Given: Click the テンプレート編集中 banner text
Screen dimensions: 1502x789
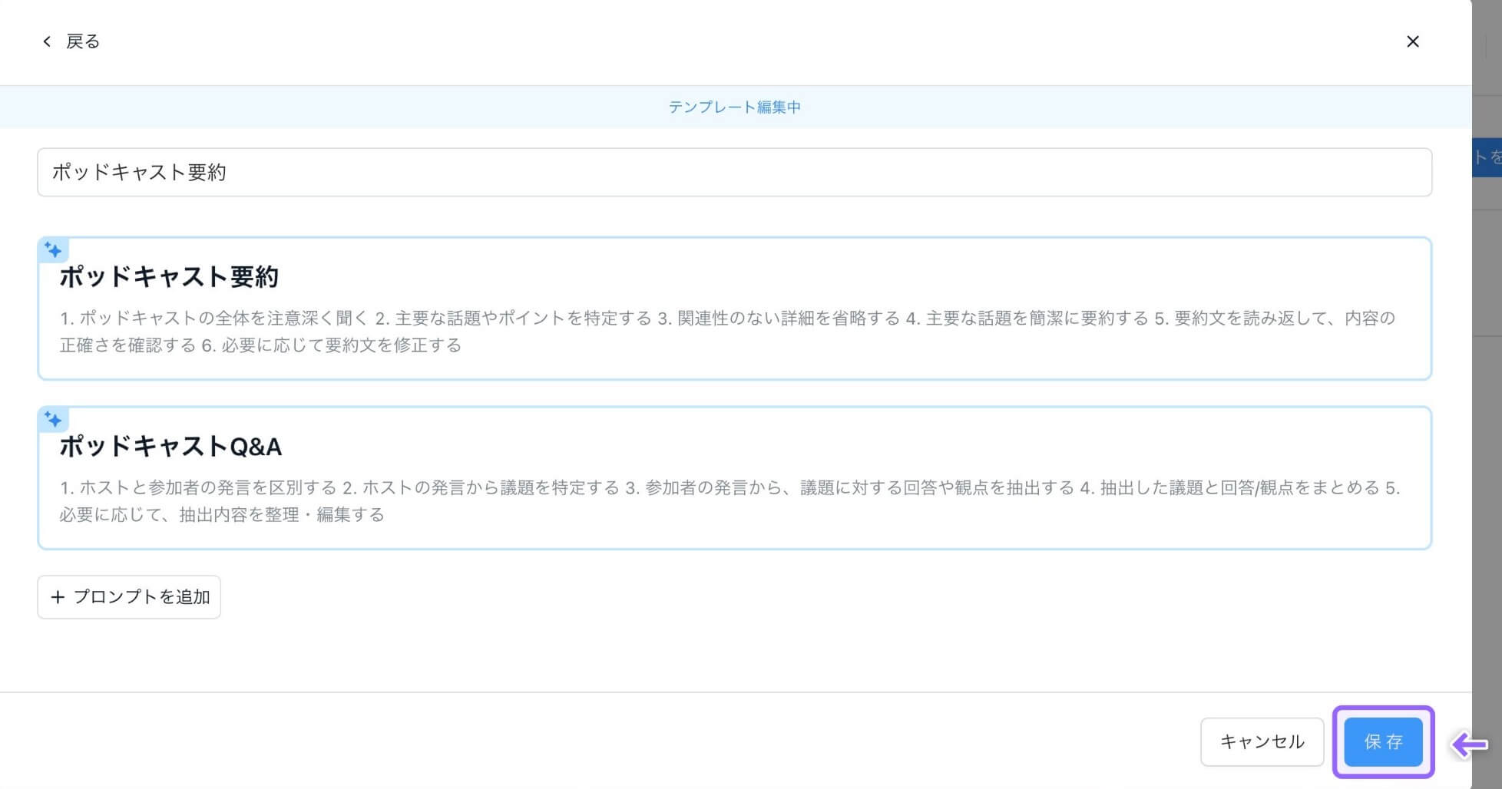Looking at the screenshot, I should tap(734, 107).
